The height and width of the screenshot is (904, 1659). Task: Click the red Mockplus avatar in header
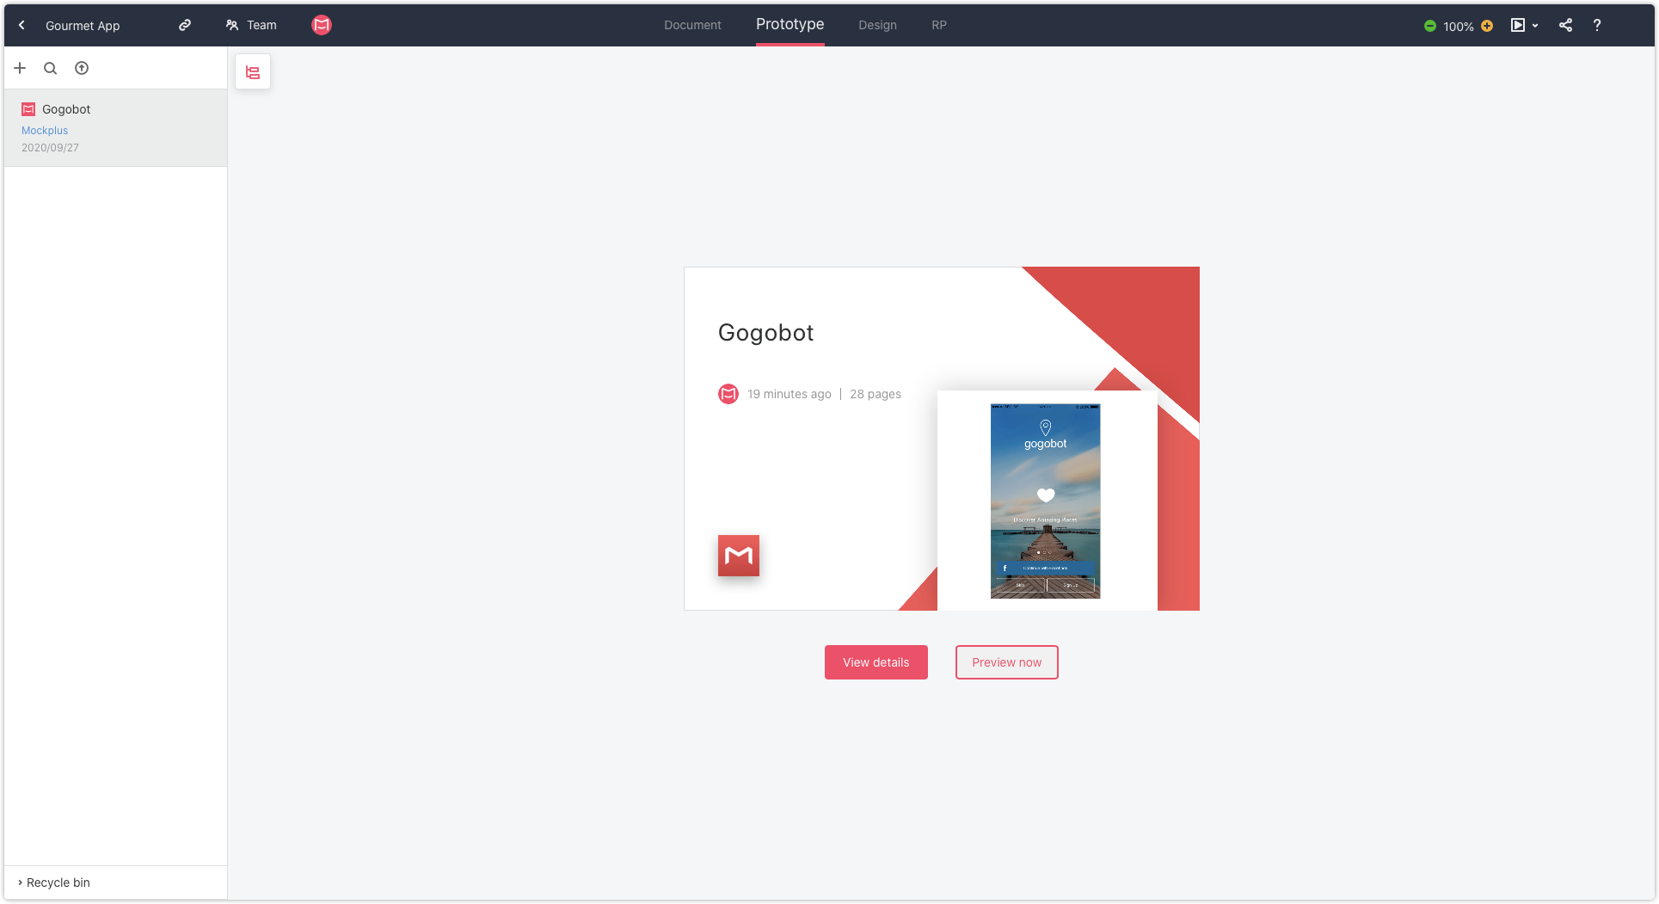tap(322, 25)
